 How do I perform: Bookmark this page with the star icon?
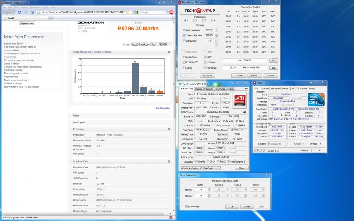(x=127, y=12)
